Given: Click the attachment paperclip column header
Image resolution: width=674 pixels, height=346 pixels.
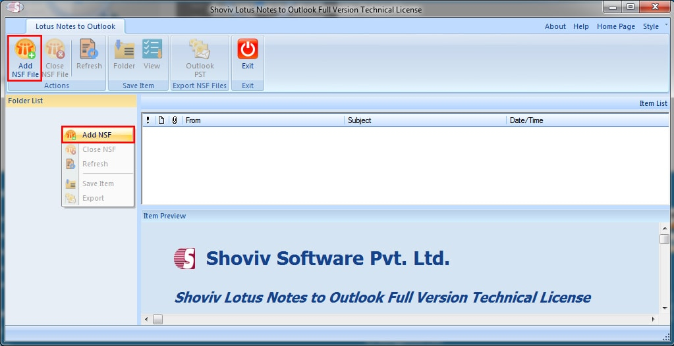Looking at the screenshot, I should click(175, 120).
